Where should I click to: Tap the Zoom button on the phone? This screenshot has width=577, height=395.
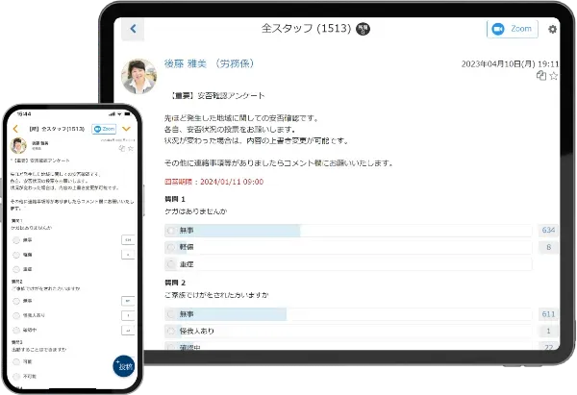click(x=104, y=129)
